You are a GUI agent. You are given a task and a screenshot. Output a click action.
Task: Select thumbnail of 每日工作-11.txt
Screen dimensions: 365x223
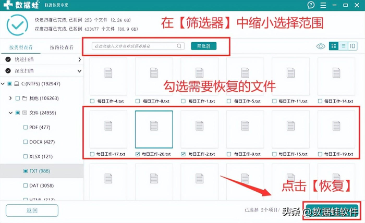(x=290, y=77)
